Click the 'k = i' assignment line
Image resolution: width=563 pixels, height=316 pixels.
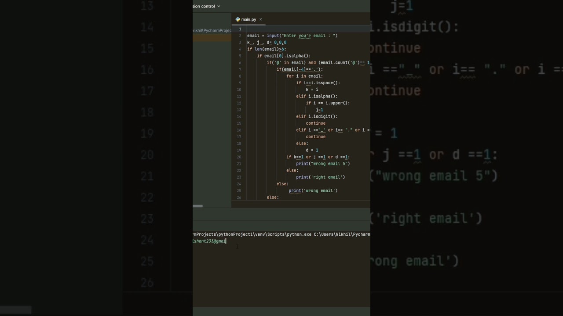[x=312, y=90]
